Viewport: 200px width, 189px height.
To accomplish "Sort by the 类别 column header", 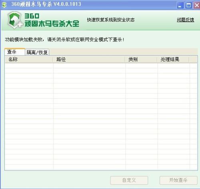I will [141, 59].
